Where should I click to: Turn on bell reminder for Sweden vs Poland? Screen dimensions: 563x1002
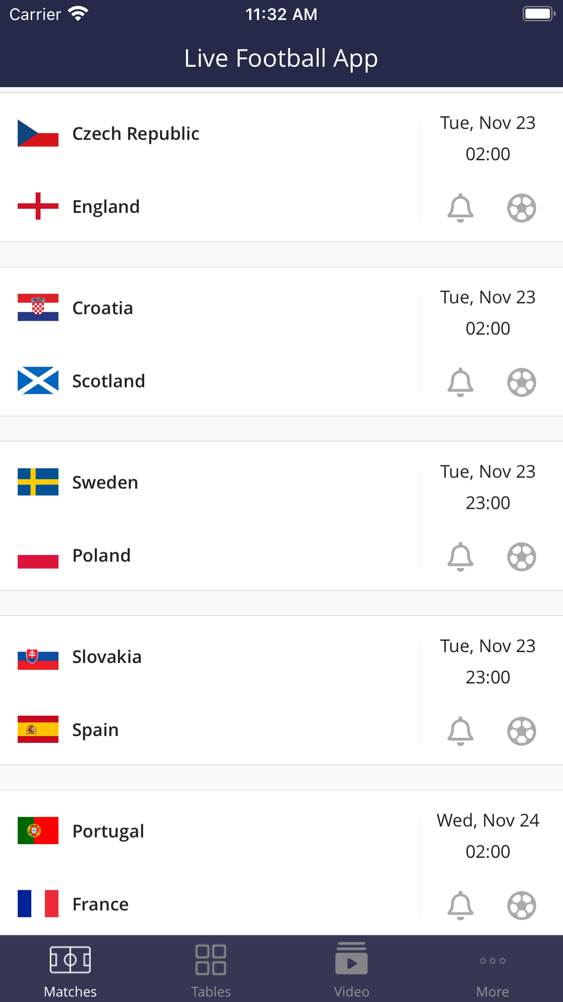460,556
